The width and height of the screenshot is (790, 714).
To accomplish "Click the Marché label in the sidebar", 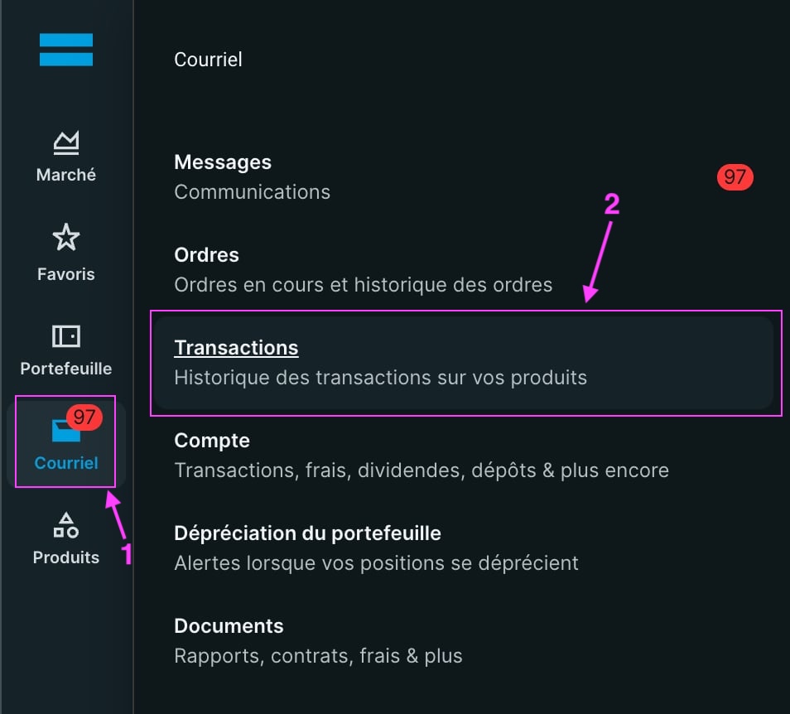I will [66, 175].
